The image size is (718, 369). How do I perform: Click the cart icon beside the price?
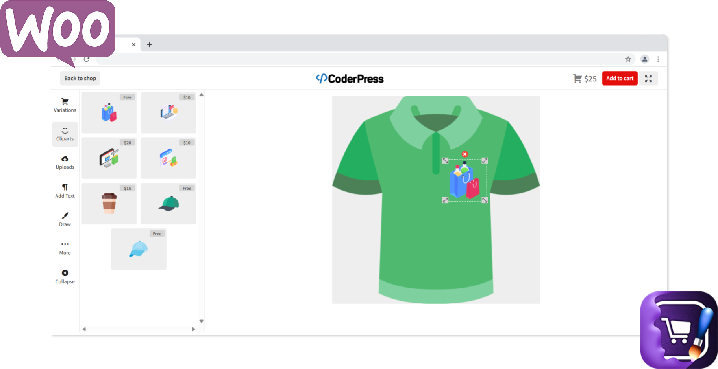pyautogui.click(x=577, y=78)
